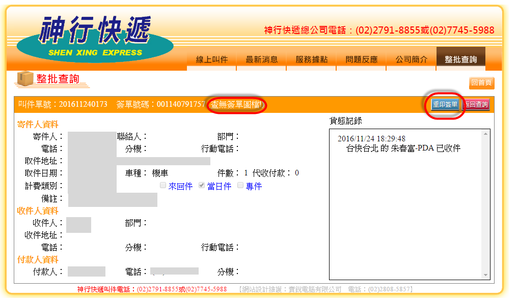Toggle the 來回件 checkbox

coord(163,186)
